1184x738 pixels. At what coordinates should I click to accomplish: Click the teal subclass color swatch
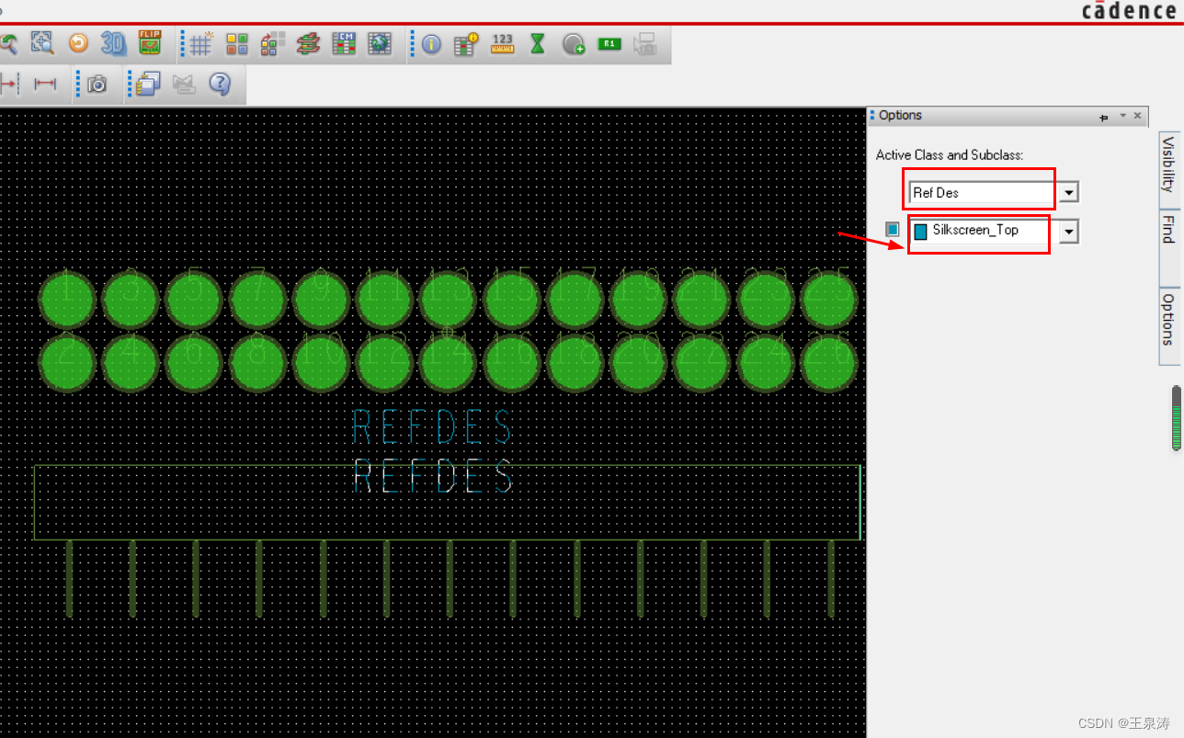pos(892,230)
